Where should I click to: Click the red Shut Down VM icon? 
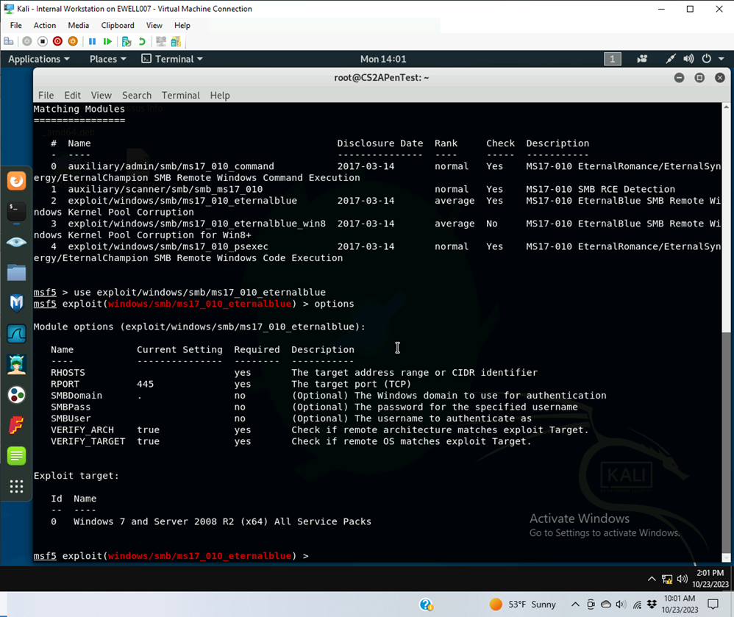[57, 42]
